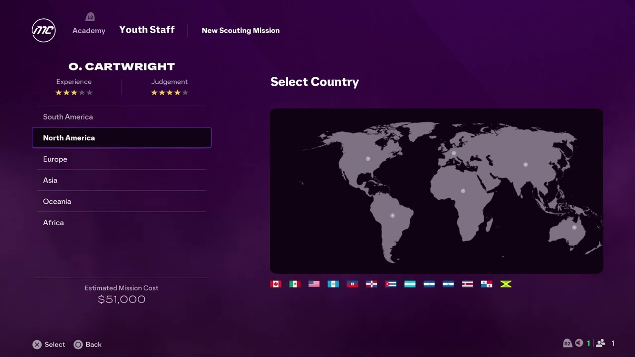Click the Select Country heading
Image resolution: width=635 pixels, height=357 pixels.
[315, 82]
